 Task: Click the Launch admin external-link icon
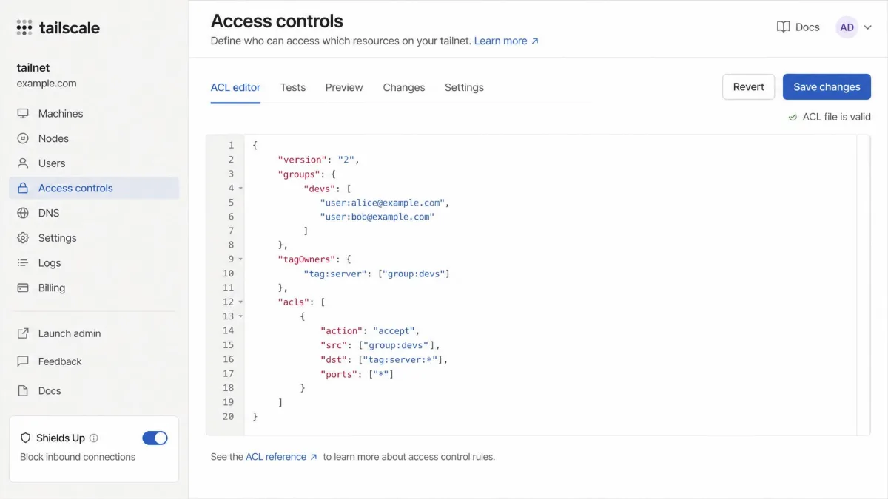coord(23,333)
